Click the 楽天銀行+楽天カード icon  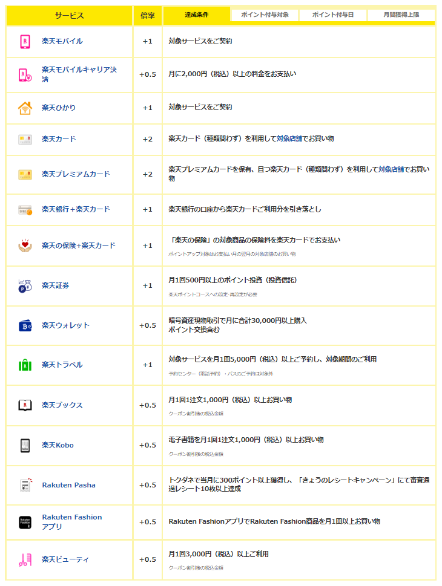click(25, 210)
